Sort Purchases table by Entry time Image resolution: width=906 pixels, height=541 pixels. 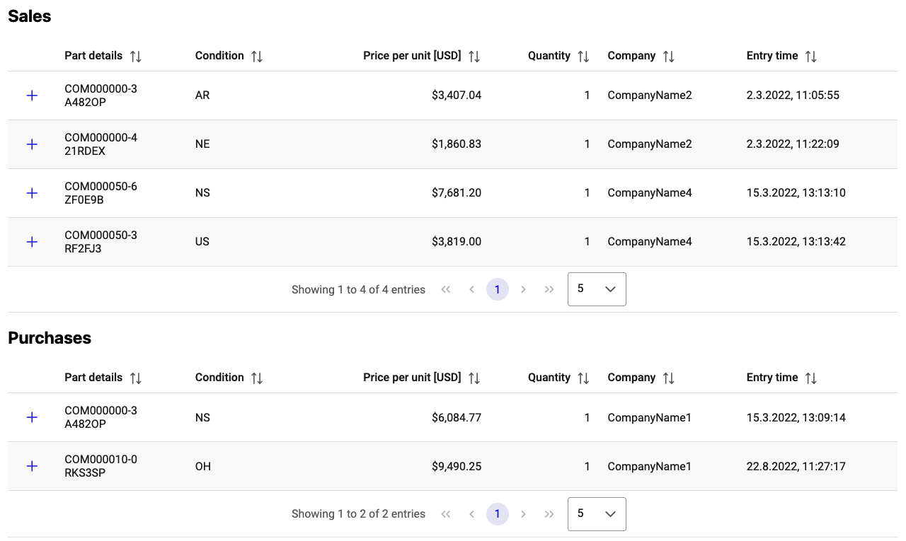811,378
